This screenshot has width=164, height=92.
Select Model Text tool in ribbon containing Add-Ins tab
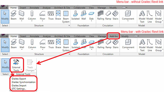142,45
